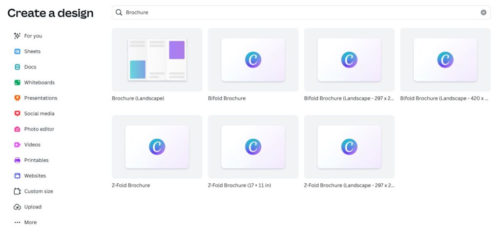This screenshot has height=232, width=500.
Task: Click the "Z-Fold Brochure (17 × 11 in)" label
Action: point(239,186)
